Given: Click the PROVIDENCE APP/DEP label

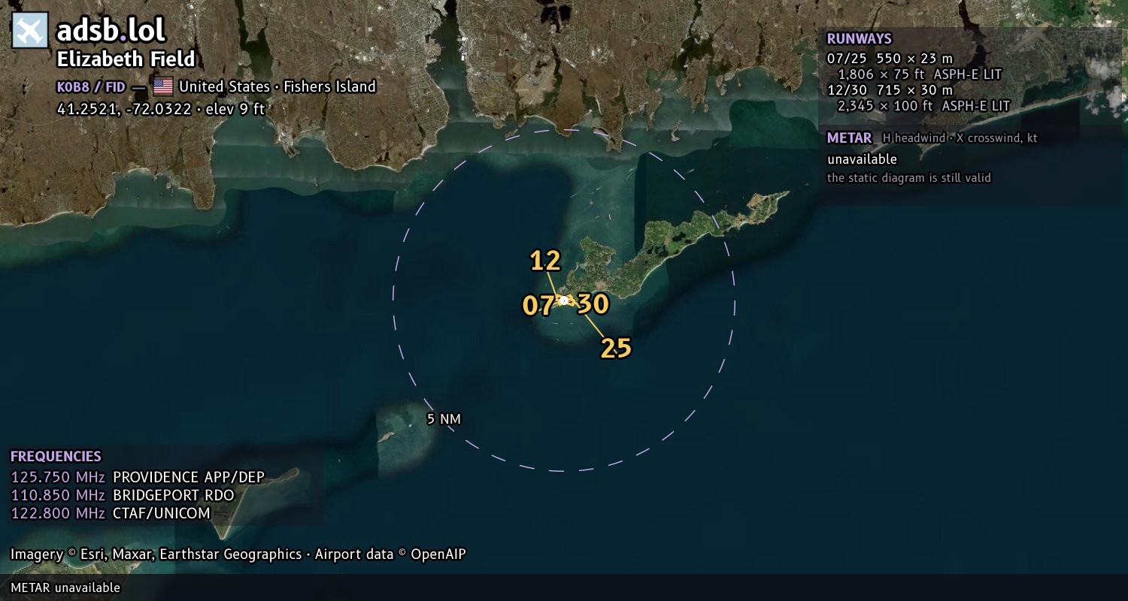Looking at the screenshot, I should (189, 477).
